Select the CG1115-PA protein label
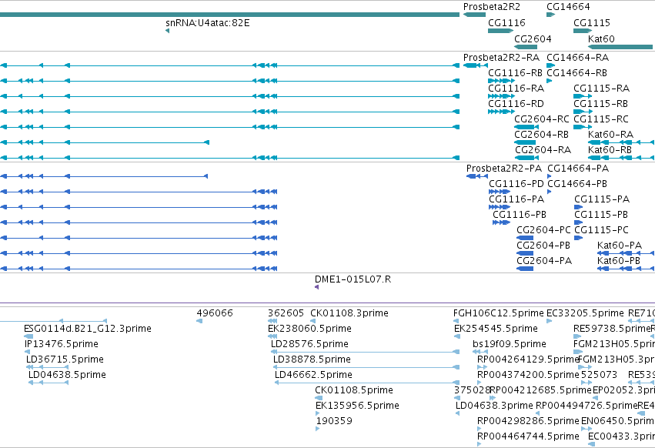 [602, 200]
